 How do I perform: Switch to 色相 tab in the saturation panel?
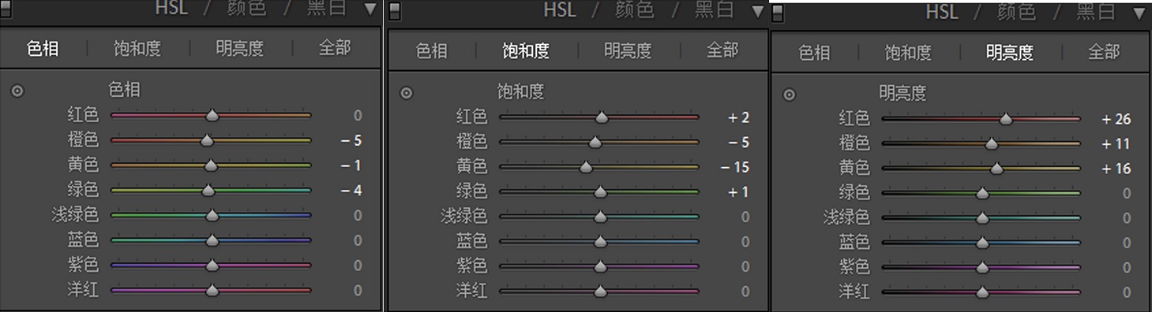tap(432, 51)
